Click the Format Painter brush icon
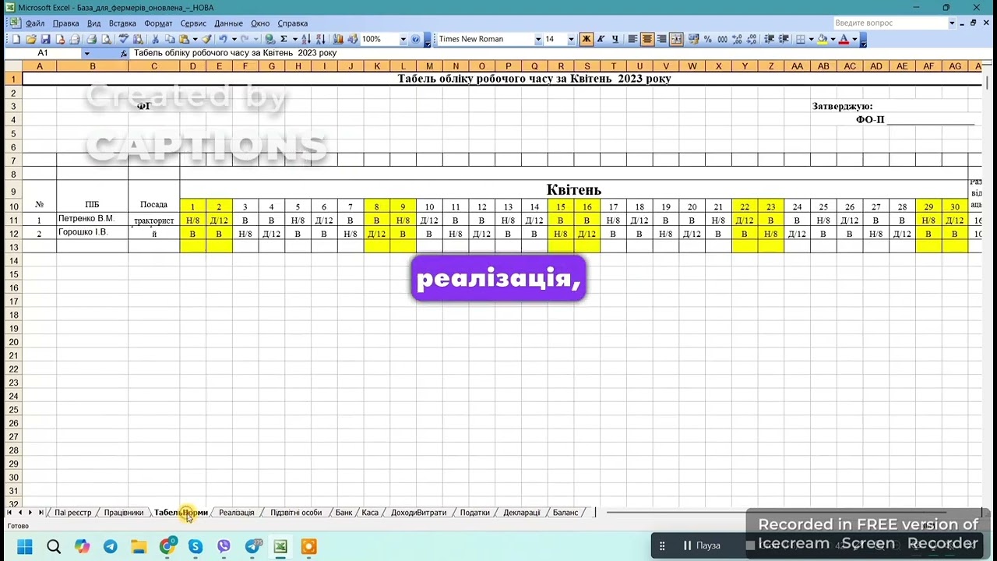997x561 pixels. tap(206, 39)
